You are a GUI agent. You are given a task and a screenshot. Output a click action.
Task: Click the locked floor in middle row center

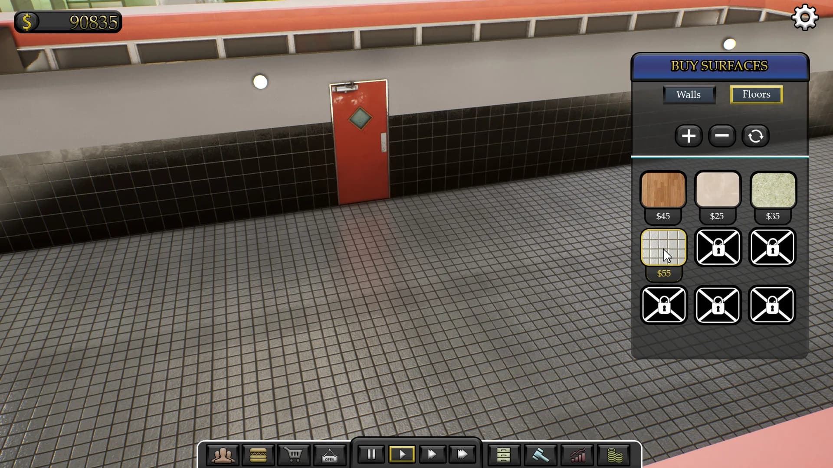click(718, 247)
